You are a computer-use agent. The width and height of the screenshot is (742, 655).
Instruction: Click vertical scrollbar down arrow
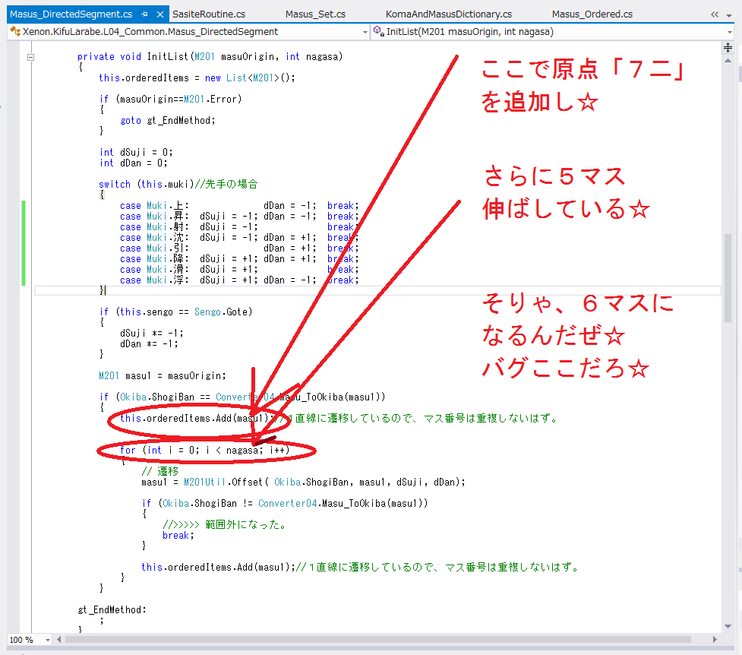(x=728, y=626)
